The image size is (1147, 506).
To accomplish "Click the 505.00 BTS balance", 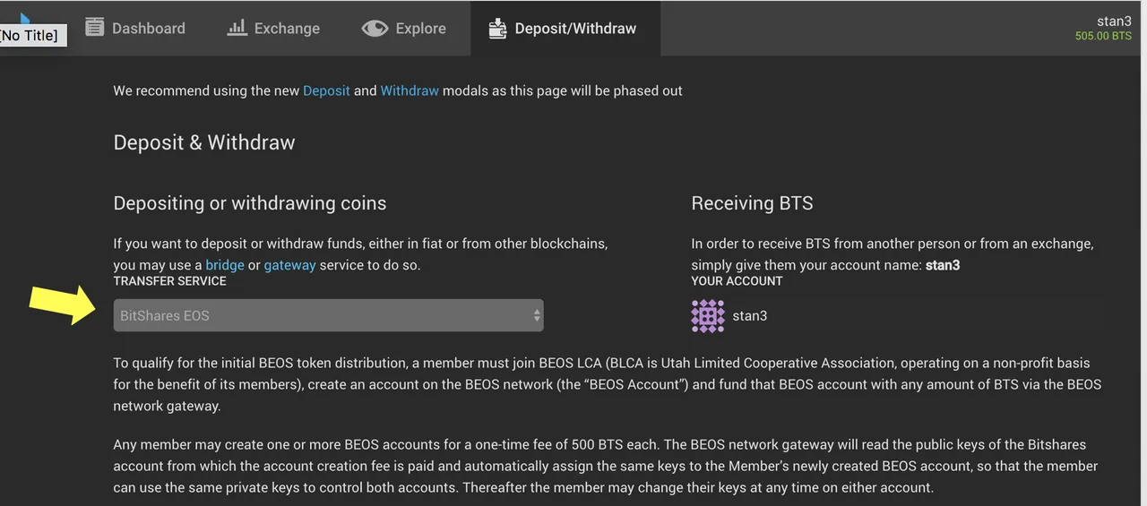I will coord(1103,37).
